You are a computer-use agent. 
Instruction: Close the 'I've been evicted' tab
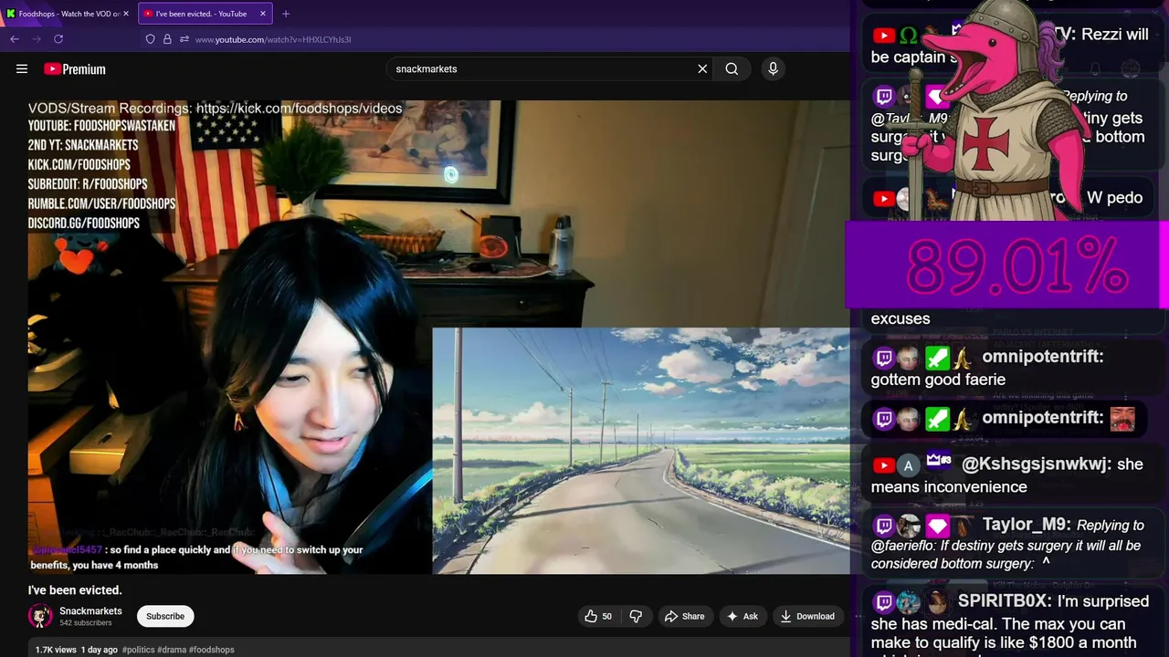coord(263,14)
